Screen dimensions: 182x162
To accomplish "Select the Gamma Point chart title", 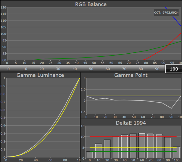I will pos(131,75).
